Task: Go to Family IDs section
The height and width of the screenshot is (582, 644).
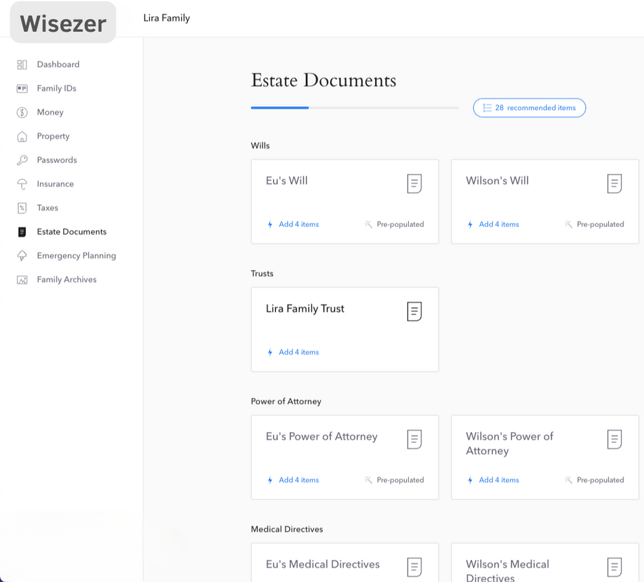Action: (x=56, y=89)
